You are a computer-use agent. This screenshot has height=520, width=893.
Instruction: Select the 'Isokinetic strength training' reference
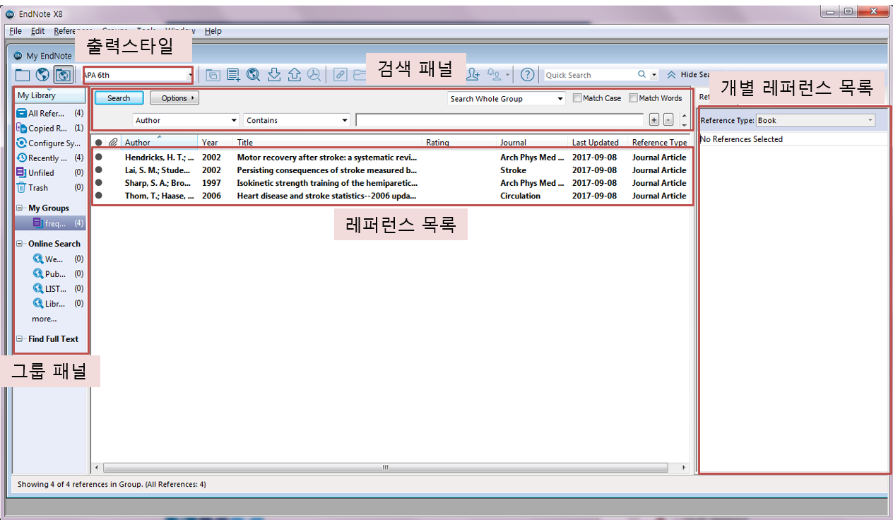[x=327, y=182]
